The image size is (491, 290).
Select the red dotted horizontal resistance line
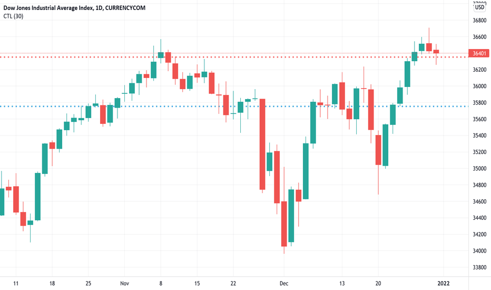tap(234, 57)
